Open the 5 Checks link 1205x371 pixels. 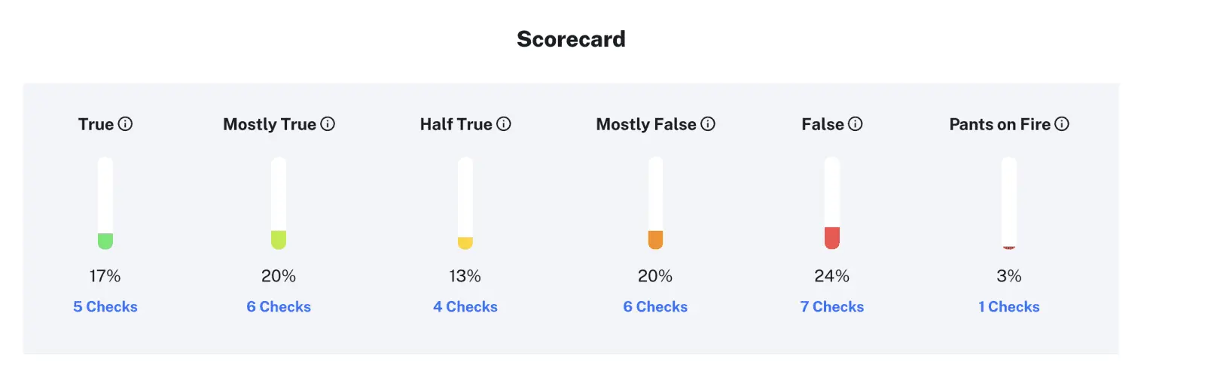[105, 307]
